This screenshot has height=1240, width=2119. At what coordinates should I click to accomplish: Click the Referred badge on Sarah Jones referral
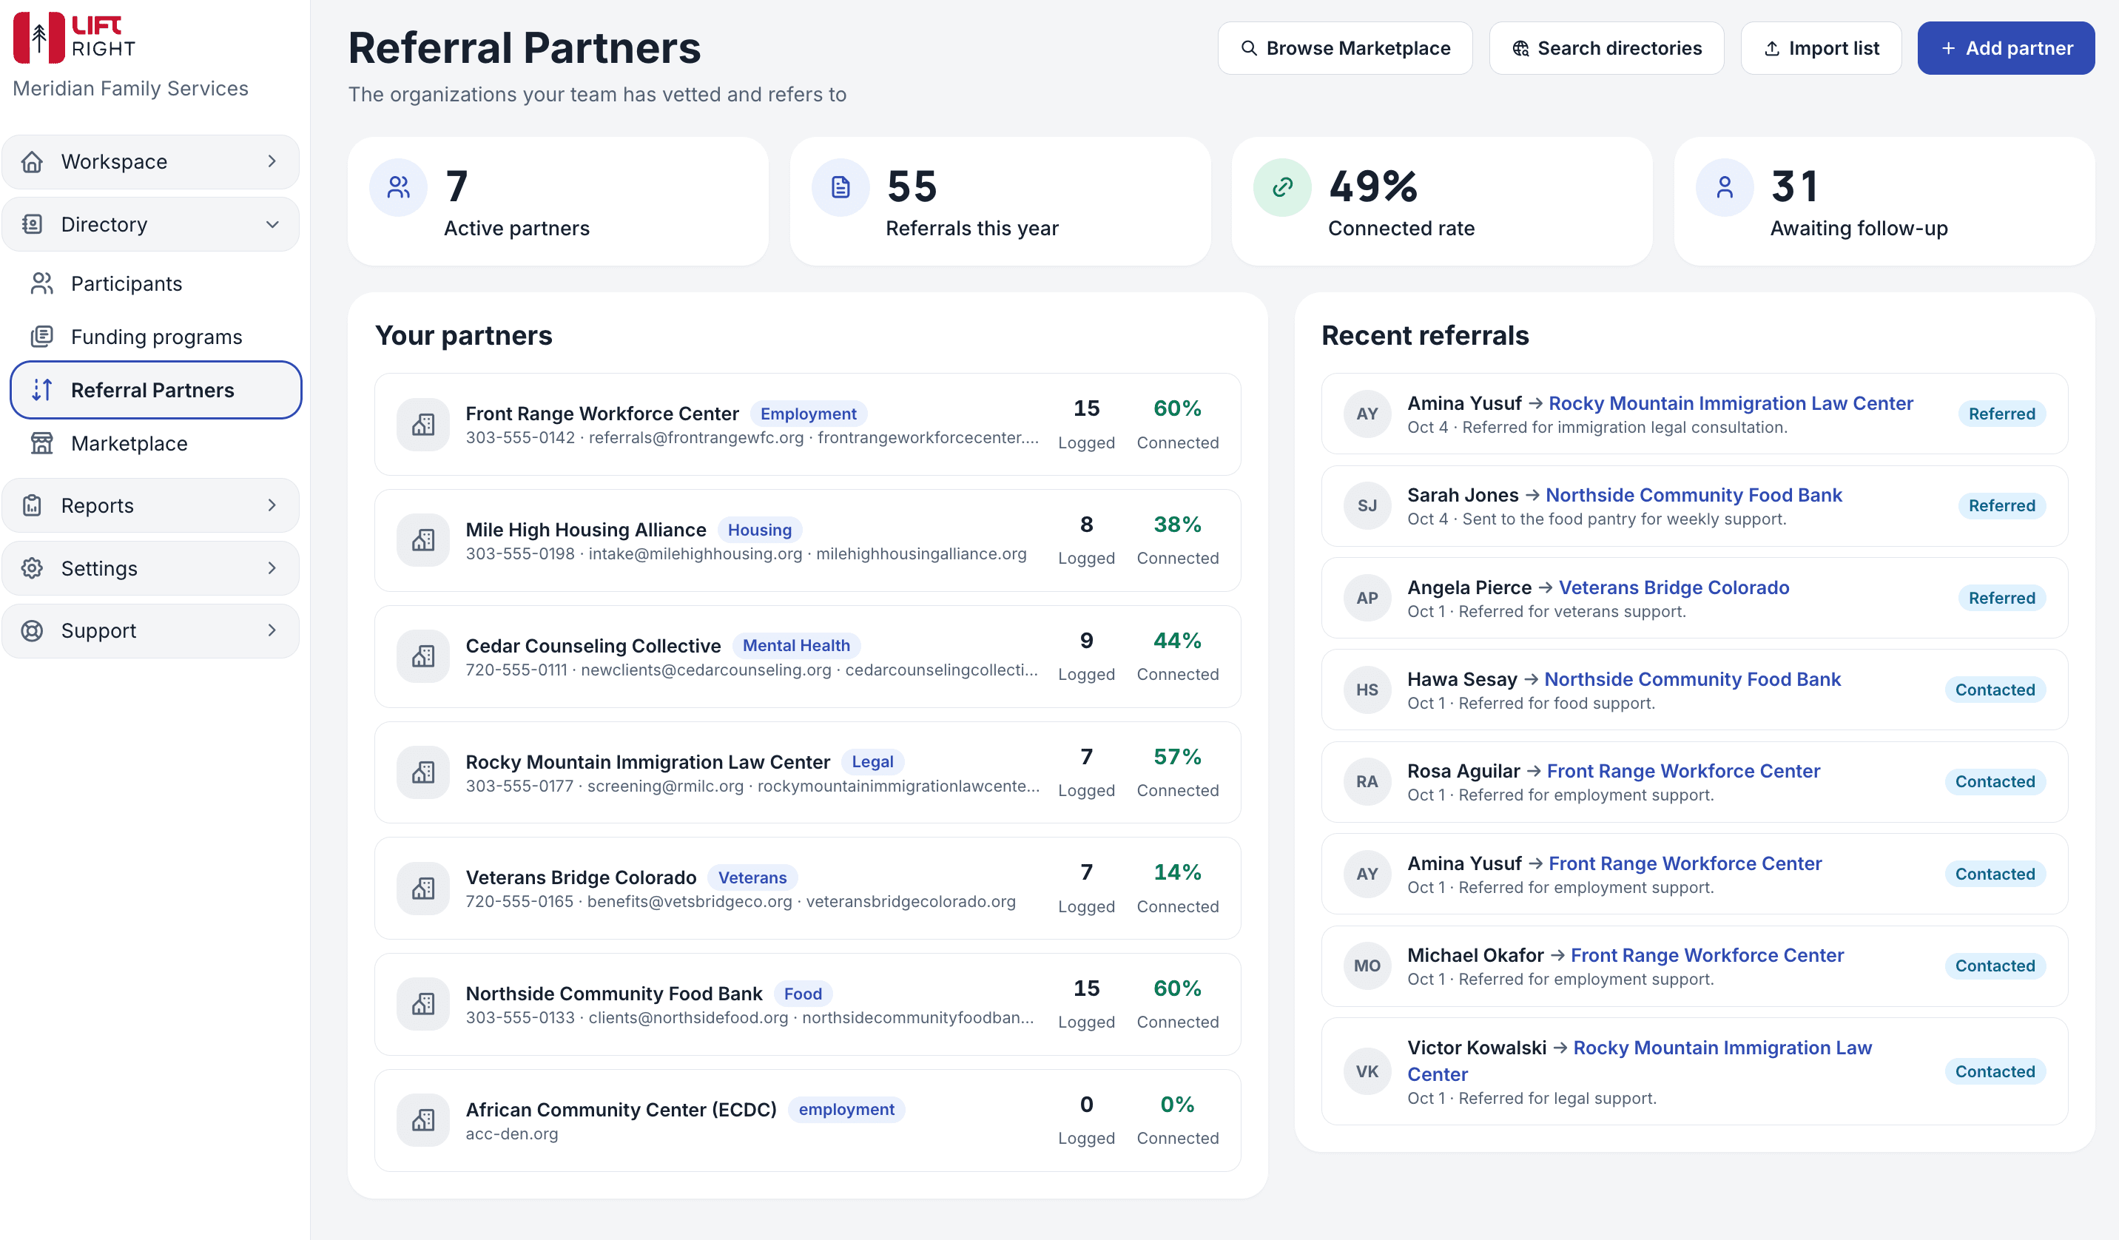coord(2001,505)
